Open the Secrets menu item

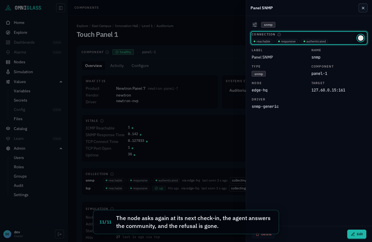(x=21, y=100)
